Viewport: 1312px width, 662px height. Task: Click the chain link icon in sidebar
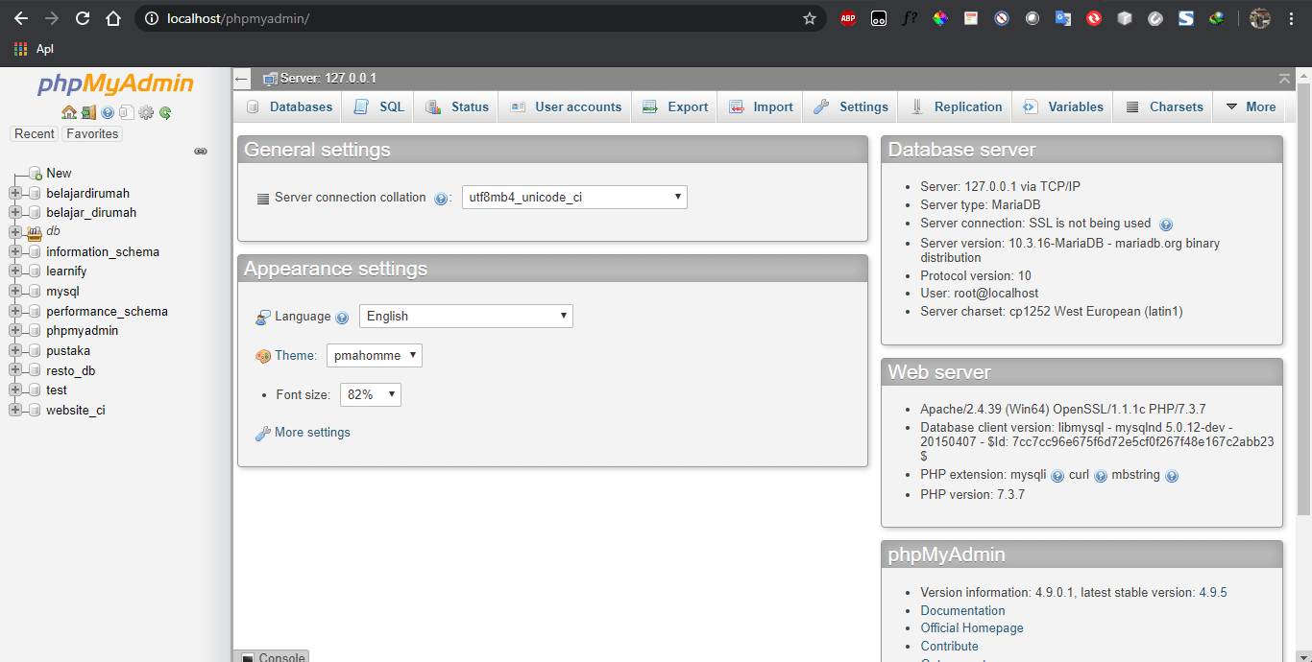(x=201, y=151)
